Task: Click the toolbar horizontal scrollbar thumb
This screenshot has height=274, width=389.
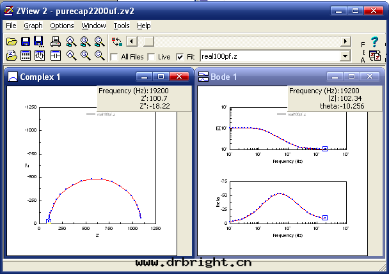Action: coord(148,42)
